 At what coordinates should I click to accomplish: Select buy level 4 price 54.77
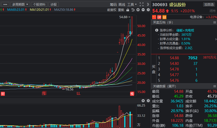point(174,75)
